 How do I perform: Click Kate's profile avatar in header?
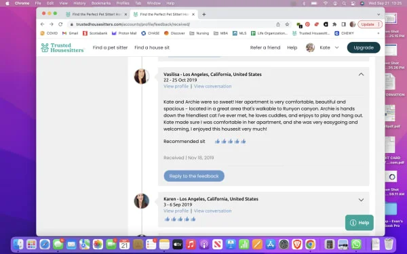310,47
